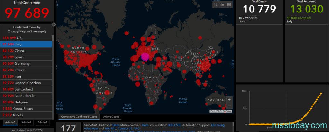The height and width of the screenshot is (132, 329).
Task: Click last orange point on cases chart
Action: (321, 94)
